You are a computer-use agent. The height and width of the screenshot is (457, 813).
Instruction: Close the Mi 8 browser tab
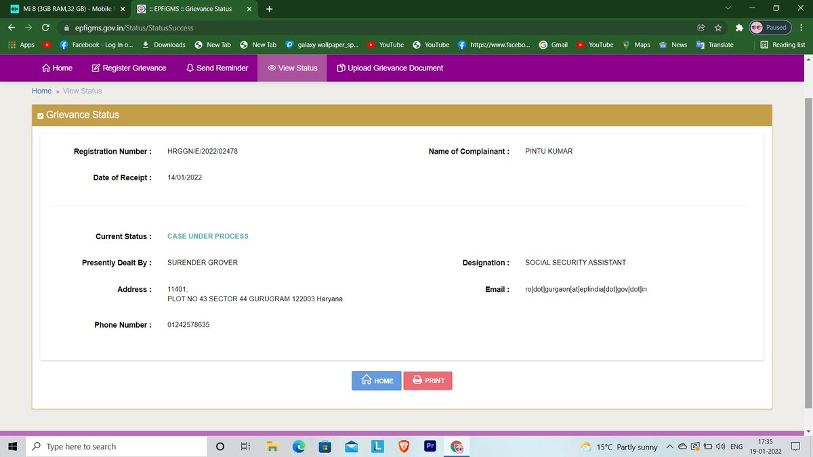pyautogui.click(x=122, y=9)
